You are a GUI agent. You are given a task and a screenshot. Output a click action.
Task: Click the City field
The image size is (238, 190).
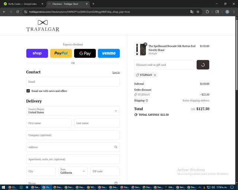[41, 171]
